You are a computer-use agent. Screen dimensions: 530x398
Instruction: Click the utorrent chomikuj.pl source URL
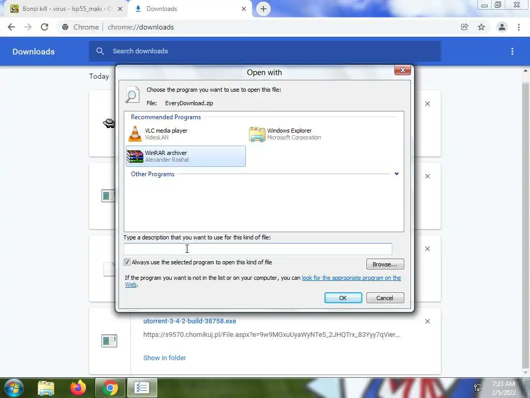271,334
